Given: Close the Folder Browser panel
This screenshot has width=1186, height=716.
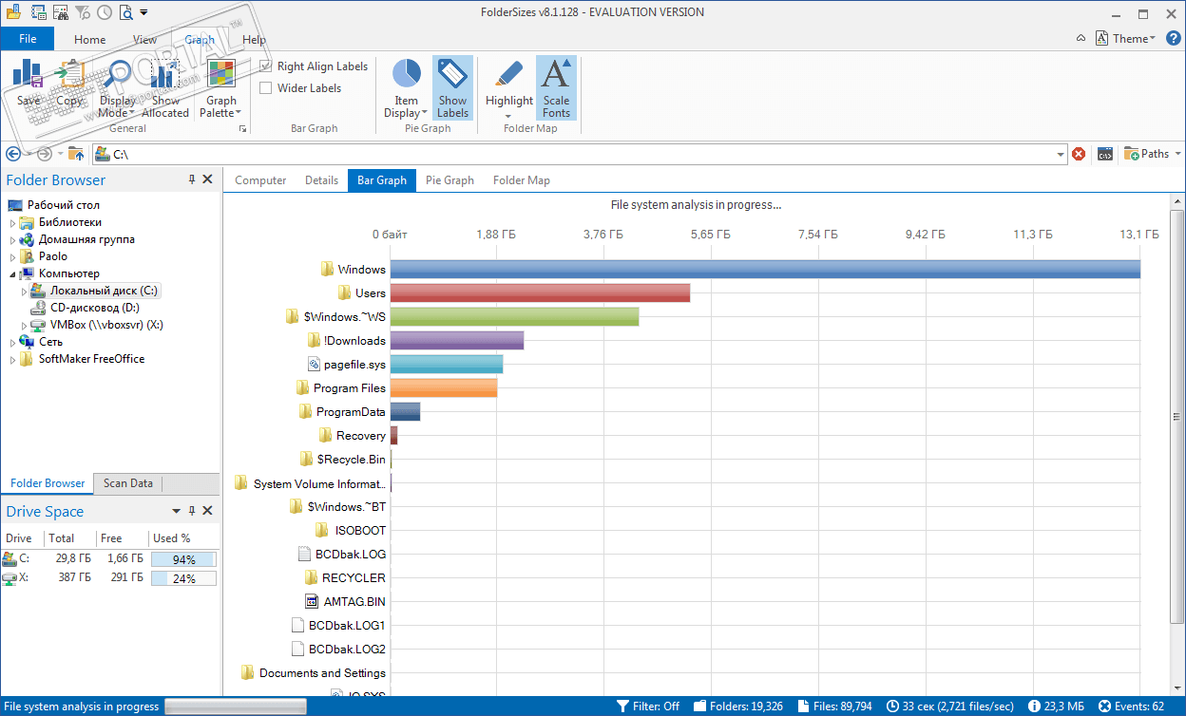Looking at the screenshot, I should coord(208,179).
